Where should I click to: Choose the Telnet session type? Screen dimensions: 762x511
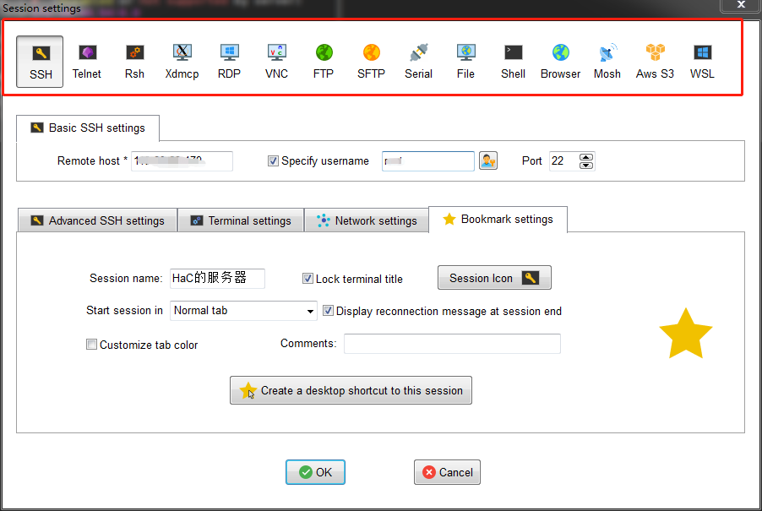click(87, 62)
